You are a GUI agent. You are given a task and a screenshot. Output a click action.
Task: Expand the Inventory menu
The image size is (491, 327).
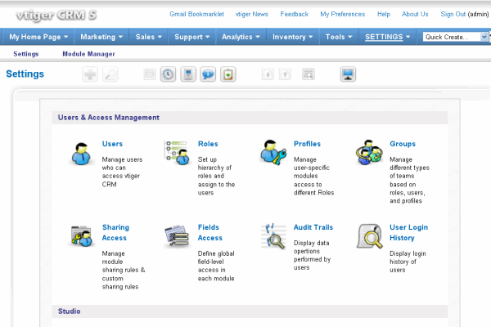(x=293, y=37)
